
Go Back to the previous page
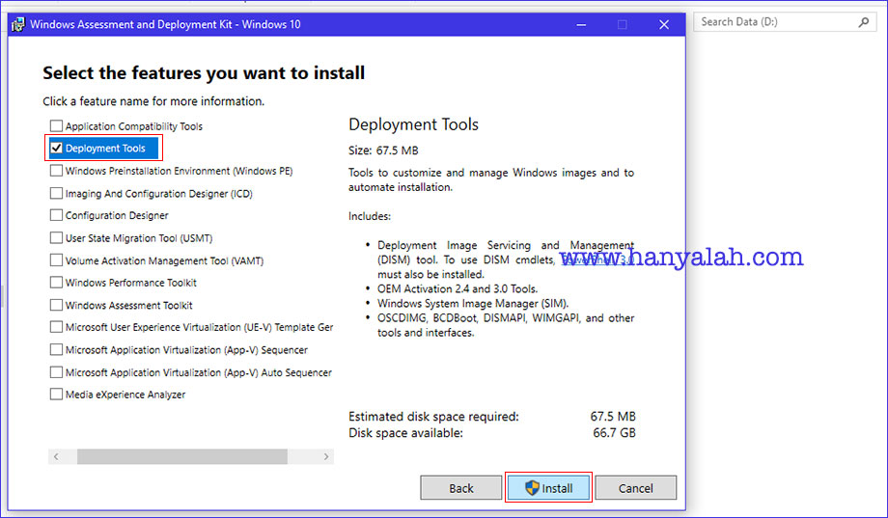461,488
